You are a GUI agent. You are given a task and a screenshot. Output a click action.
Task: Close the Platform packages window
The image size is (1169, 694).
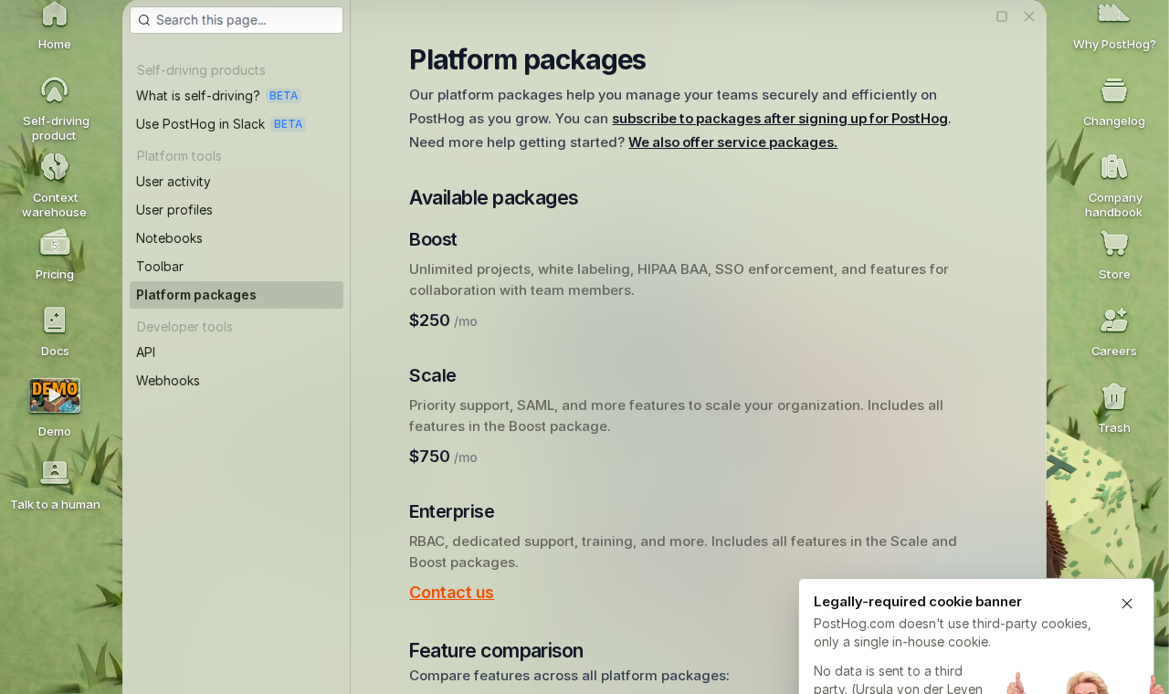point(1029,16)
